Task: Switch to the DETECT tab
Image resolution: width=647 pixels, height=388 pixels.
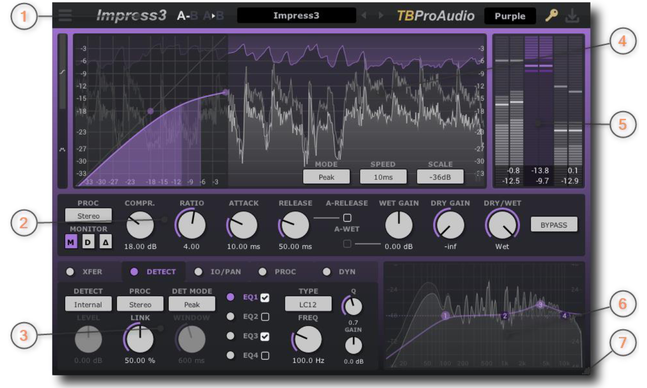Action: point(154,272)
